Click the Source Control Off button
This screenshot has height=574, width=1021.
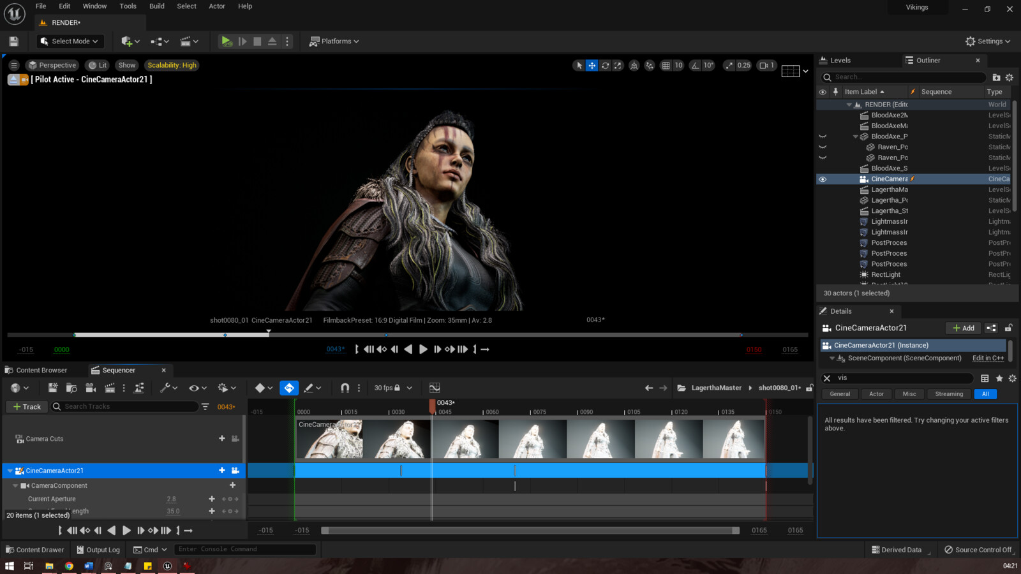(978, 550)
